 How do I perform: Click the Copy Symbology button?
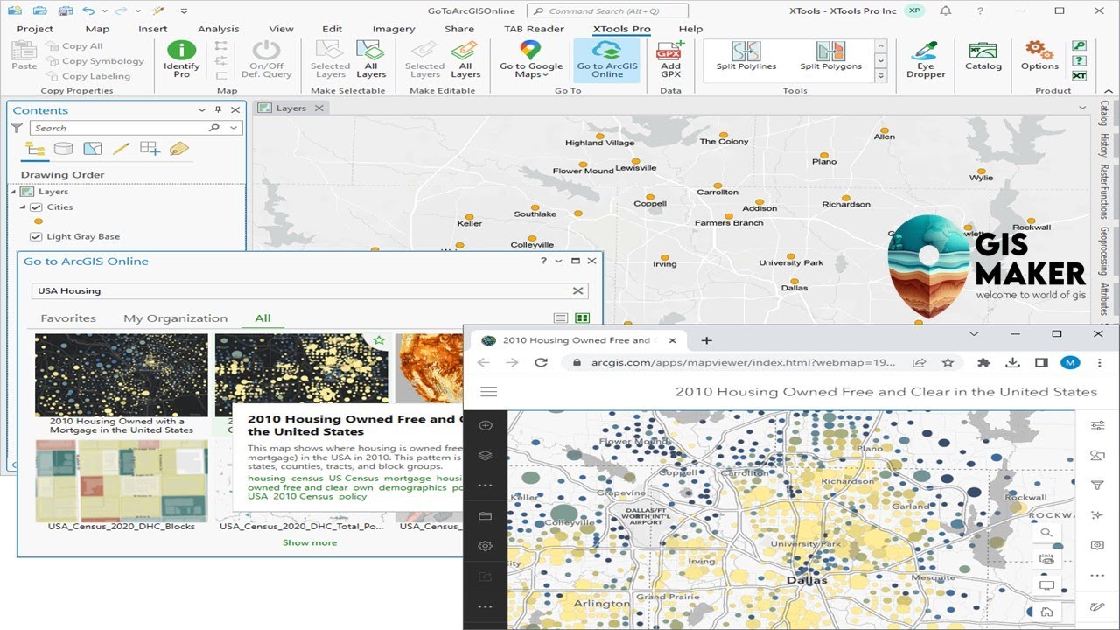[94, 61]
